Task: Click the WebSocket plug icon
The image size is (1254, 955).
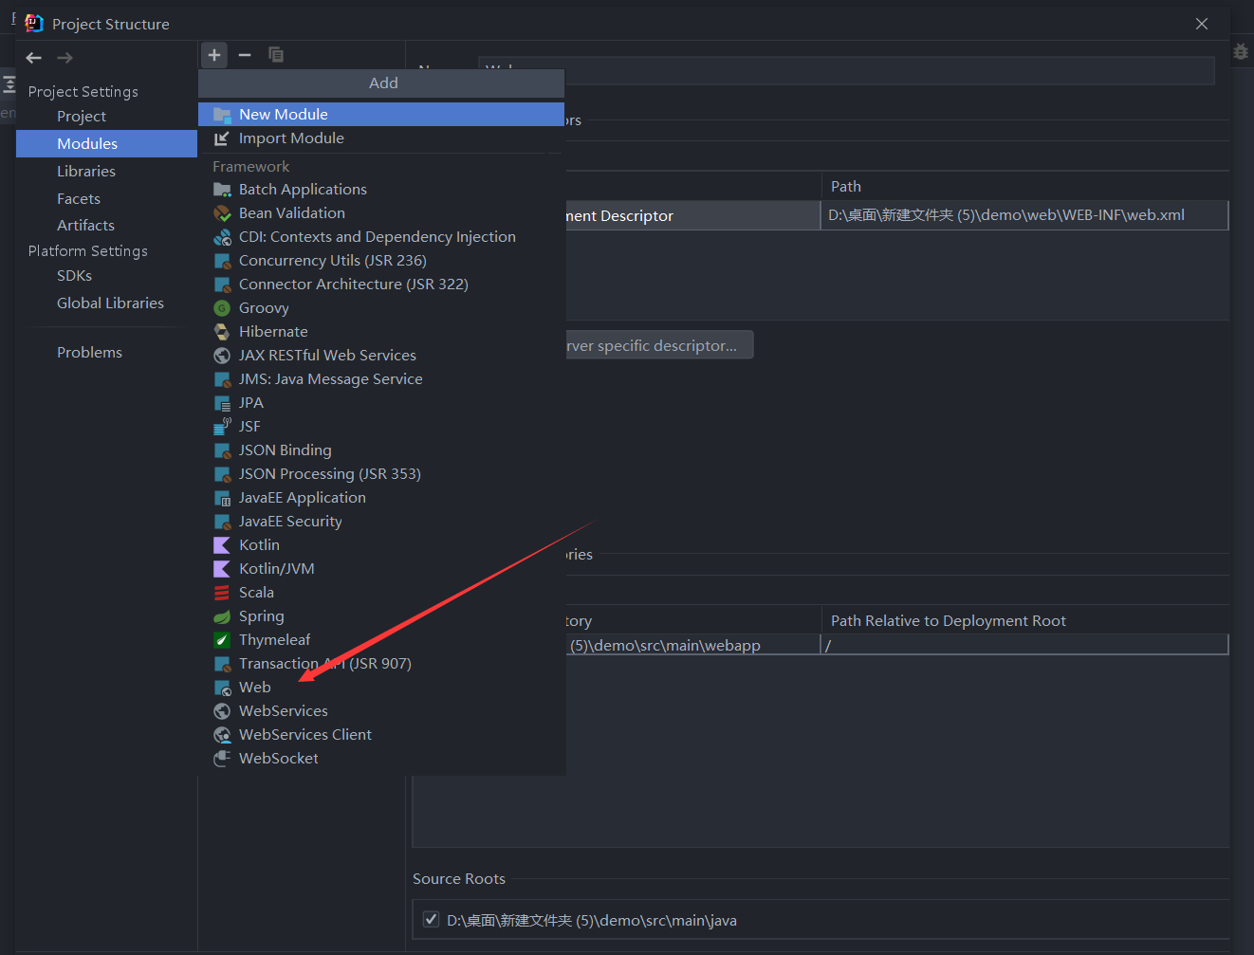Action: pyautogui.click(x=222, y=759)
